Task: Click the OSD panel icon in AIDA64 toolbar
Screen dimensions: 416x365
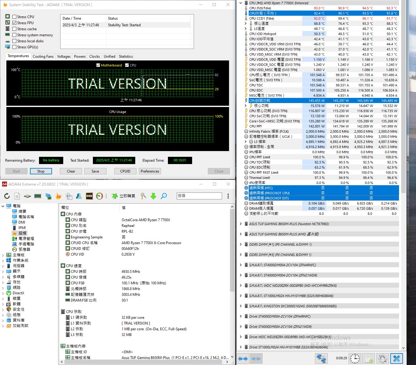Action: point(89,196)
